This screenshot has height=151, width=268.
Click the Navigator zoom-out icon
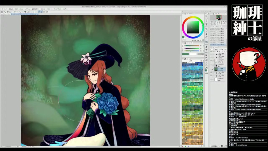tap(217, 22)
